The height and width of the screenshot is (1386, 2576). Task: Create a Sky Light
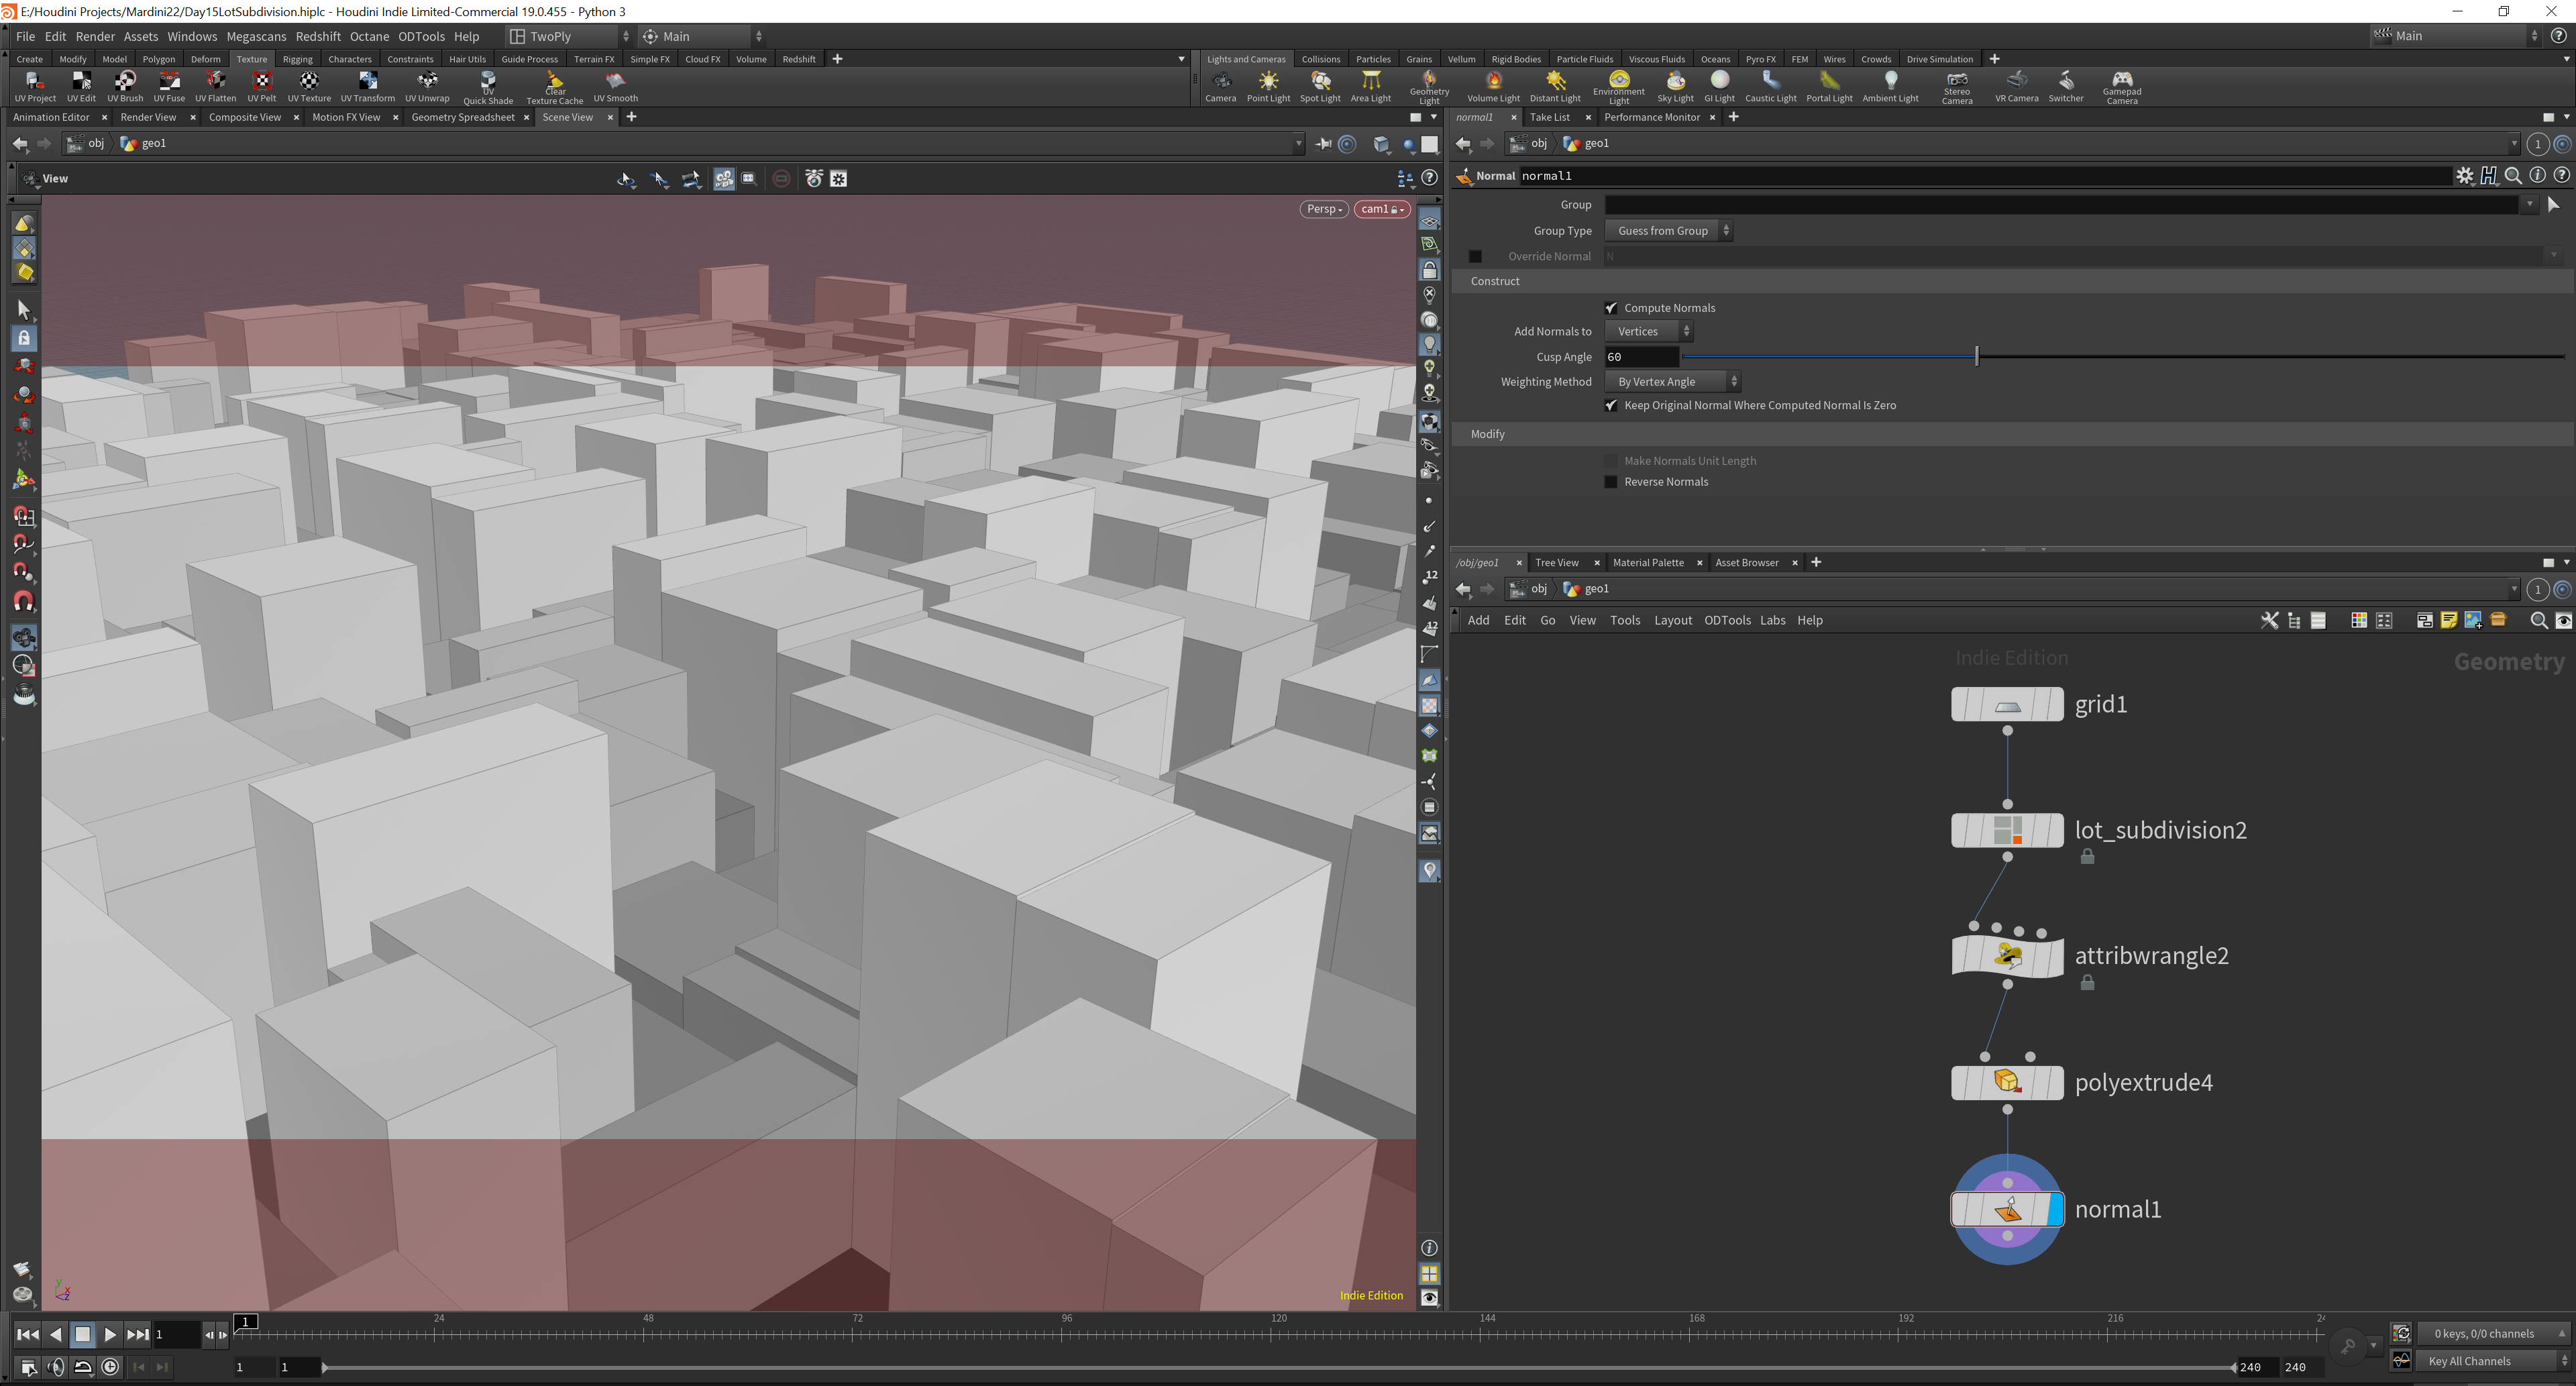[1675, 87]
